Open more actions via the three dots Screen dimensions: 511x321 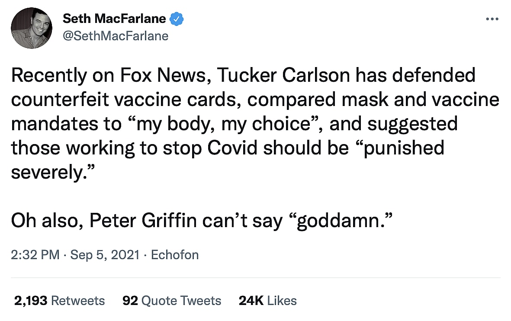click(492, 19)
